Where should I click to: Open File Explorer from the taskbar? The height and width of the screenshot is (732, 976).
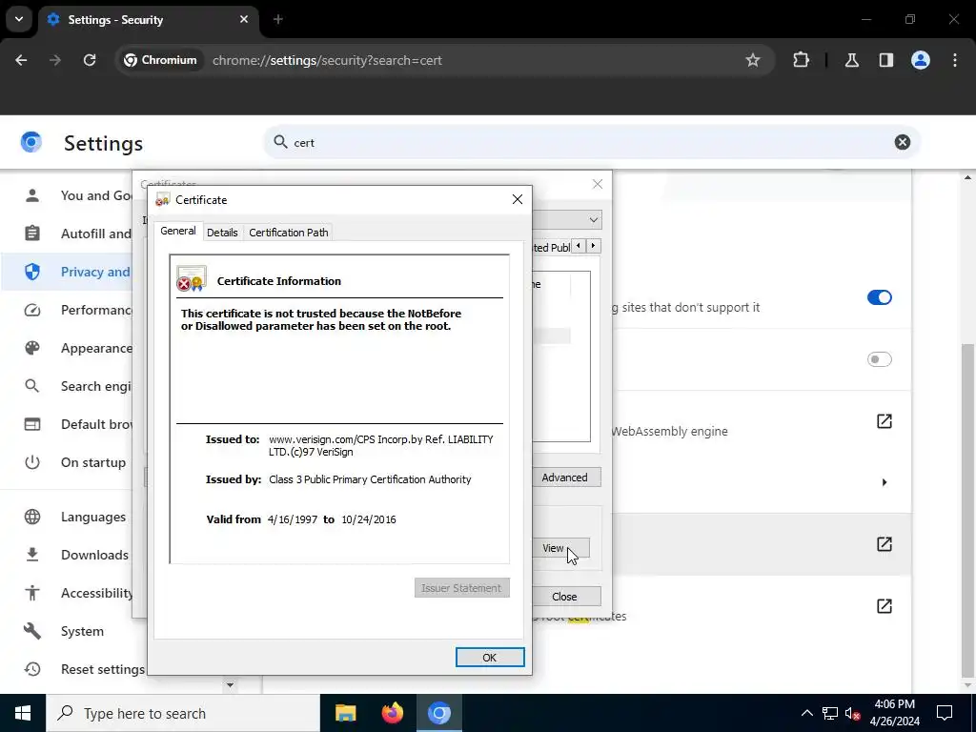pos(345,713)
